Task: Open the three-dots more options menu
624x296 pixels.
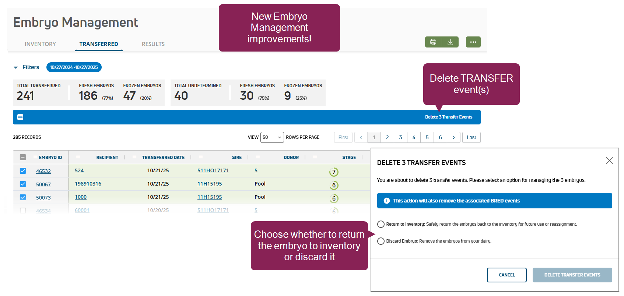Action: 473,42
